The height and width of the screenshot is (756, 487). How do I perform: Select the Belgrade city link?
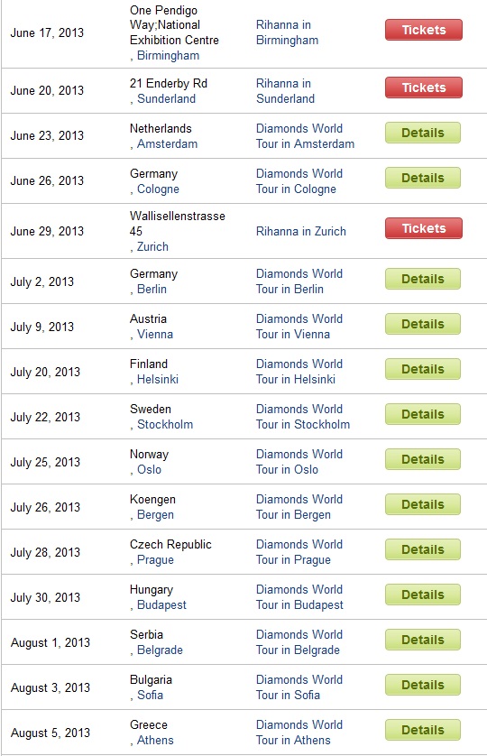coord(161,650)
